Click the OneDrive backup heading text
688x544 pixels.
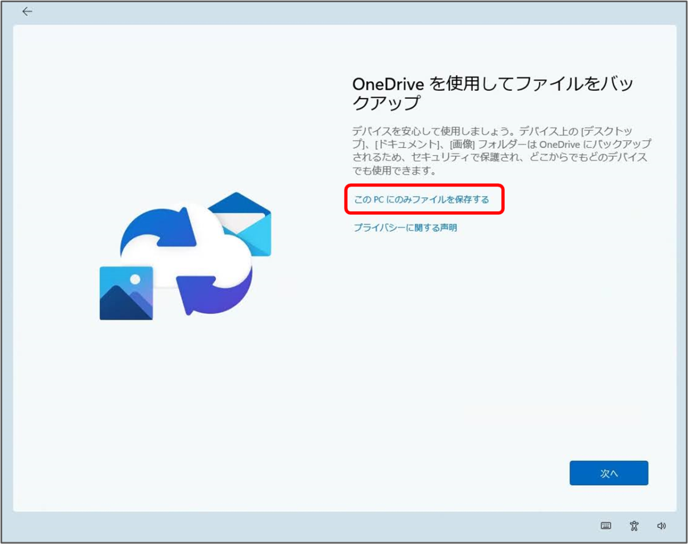pos(493,93)
